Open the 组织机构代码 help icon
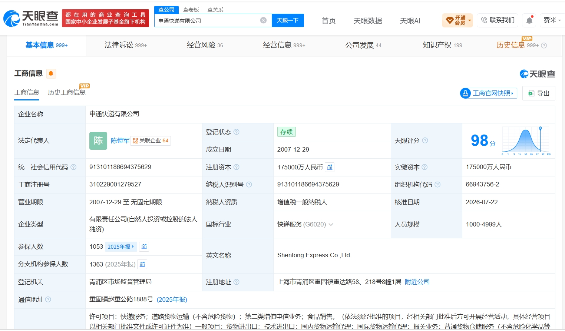 pyautogui.click(x=437, y=185)
